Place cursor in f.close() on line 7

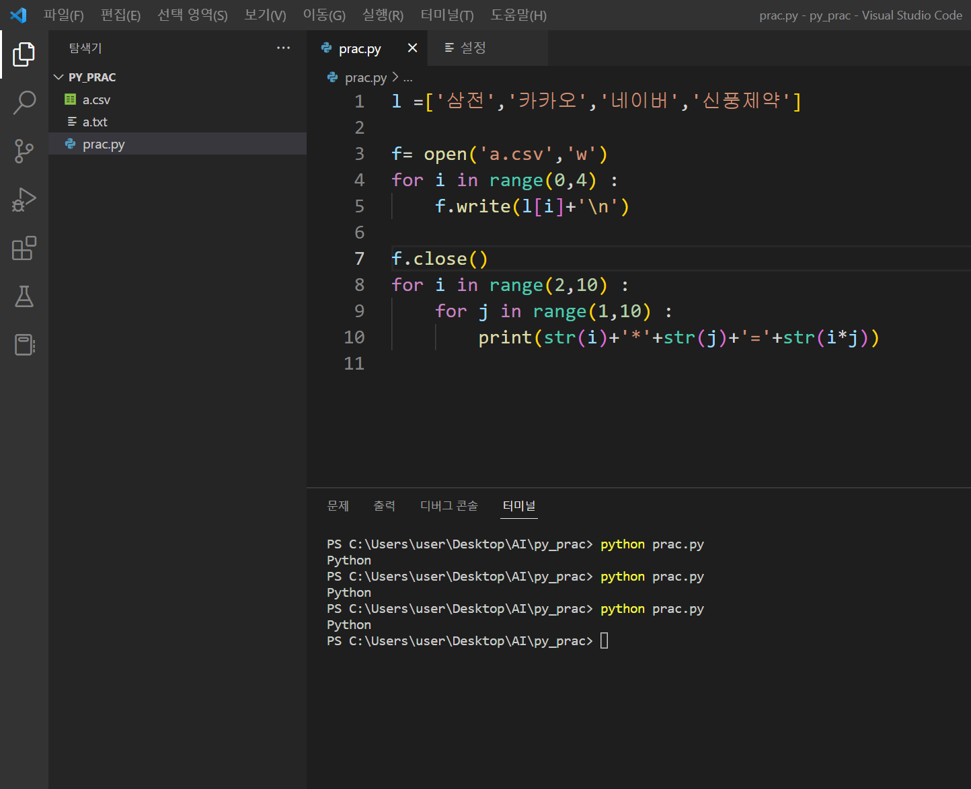[440, 259]
